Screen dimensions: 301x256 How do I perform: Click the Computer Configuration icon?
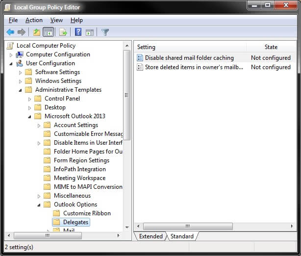point(20,55)
